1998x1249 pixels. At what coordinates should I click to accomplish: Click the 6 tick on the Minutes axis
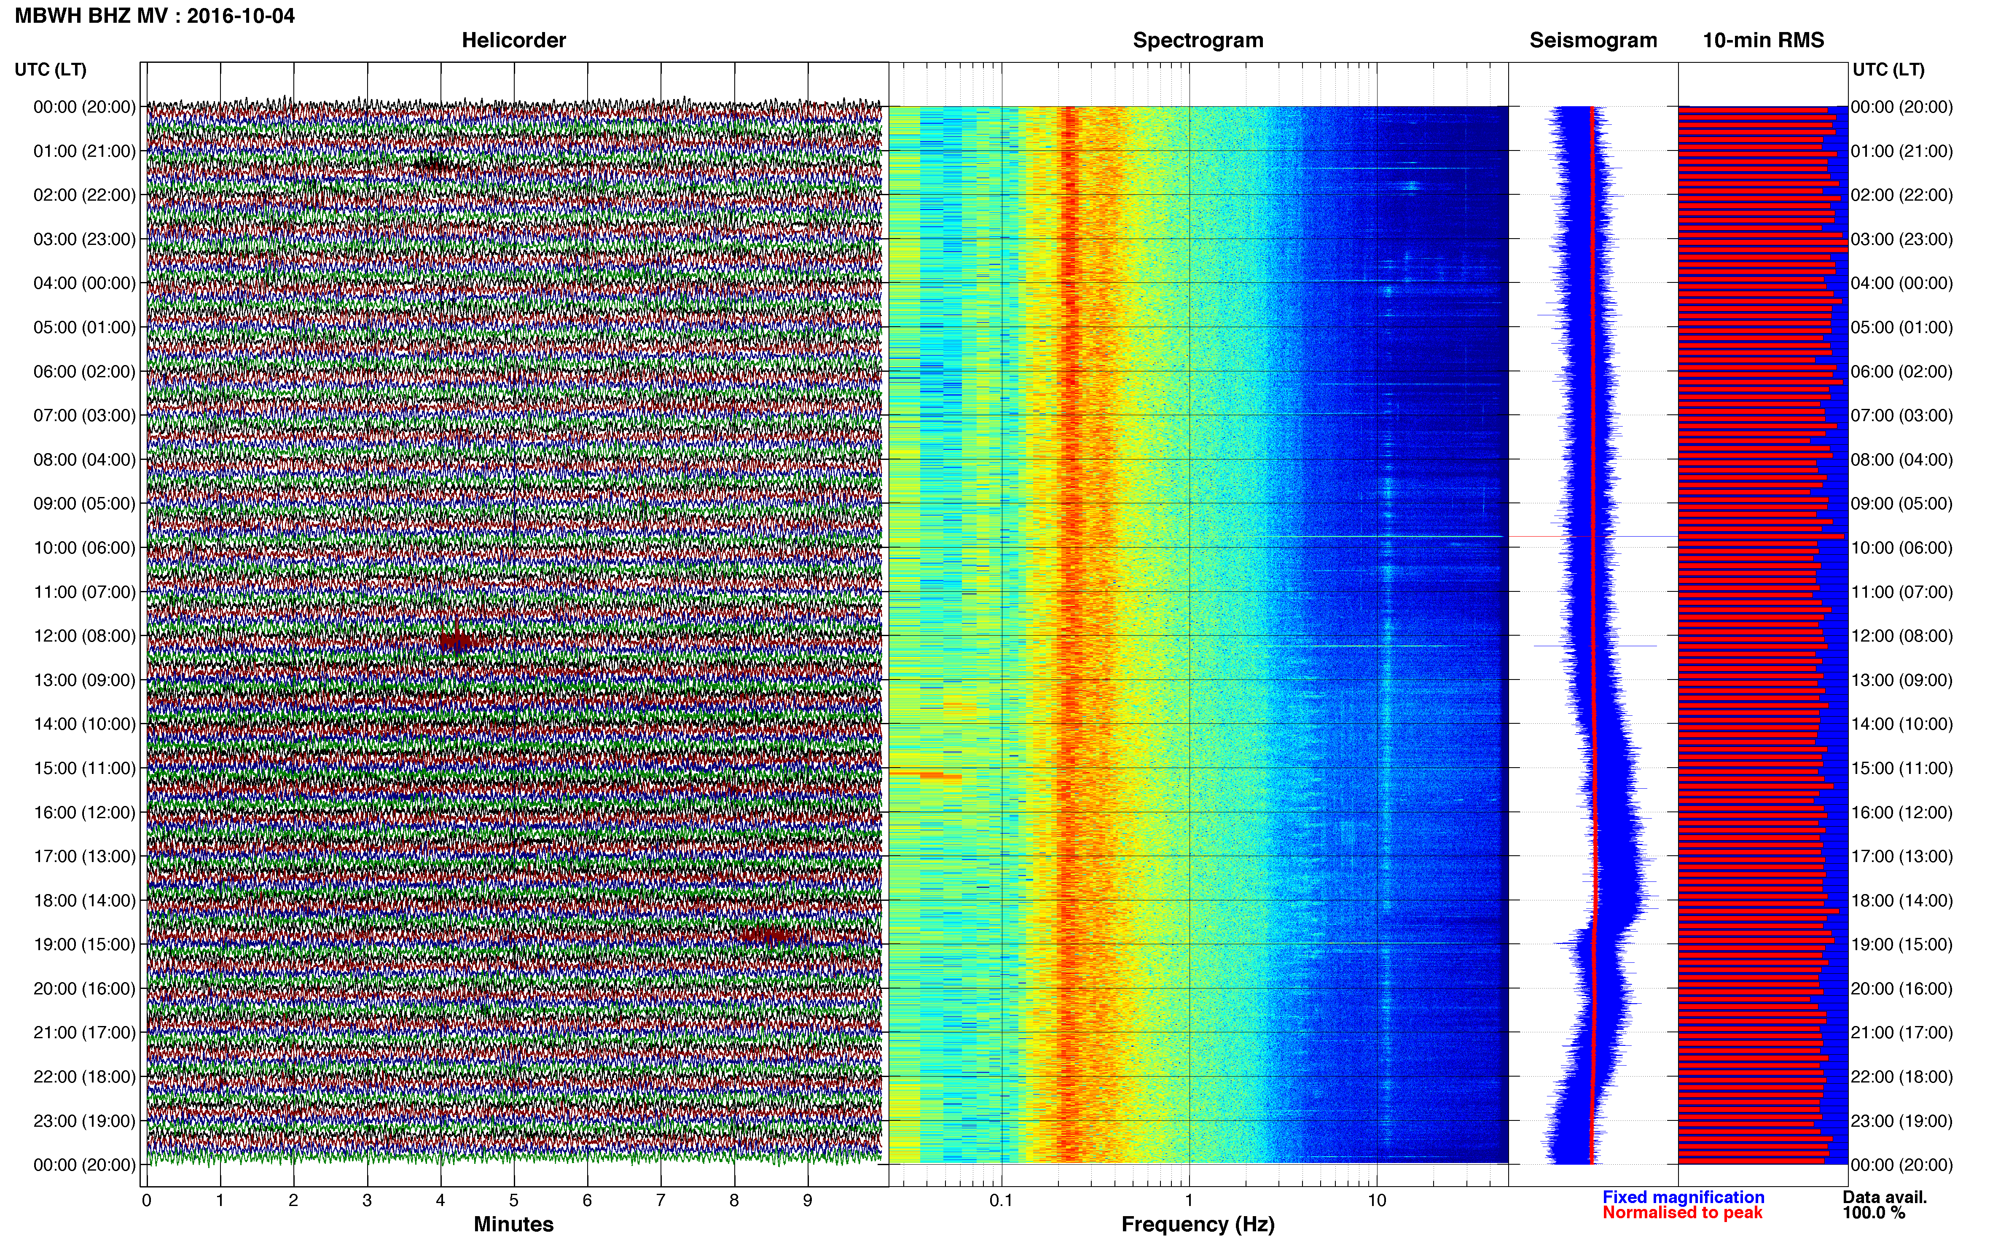[x=587, y=1200]
